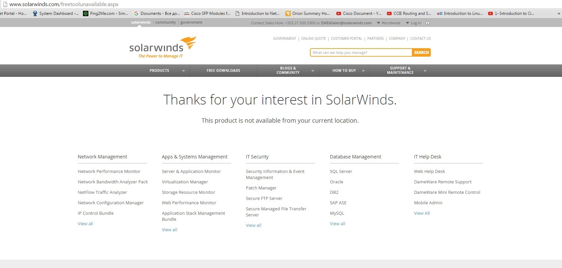
Task: Open the Ping2Me.com bookmark
Action: click(106, 13)
